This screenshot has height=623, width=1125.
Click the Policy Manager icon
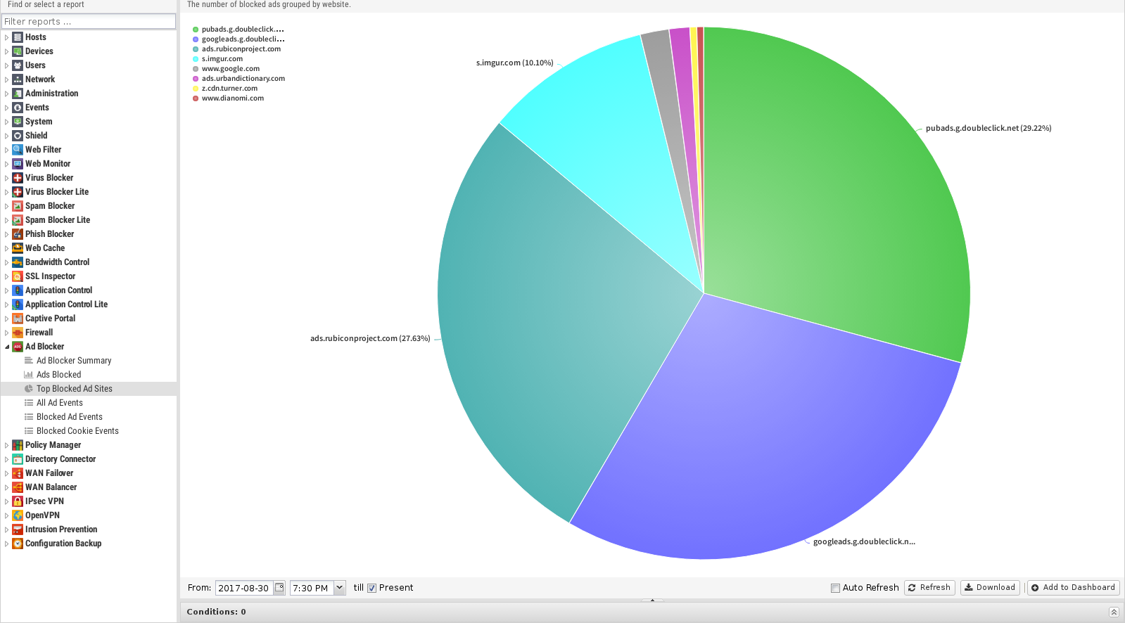(18, 445)
